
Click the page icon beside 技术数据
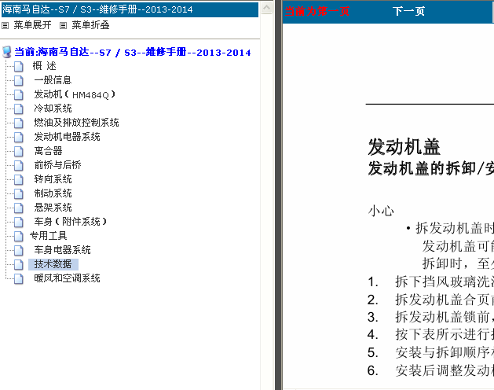(19, 264)
